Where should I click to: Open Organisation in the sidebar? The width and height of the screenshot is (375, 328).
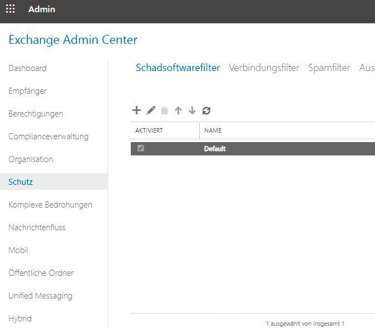point(31,159)
